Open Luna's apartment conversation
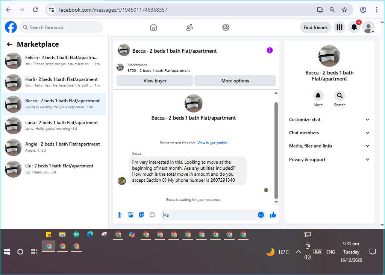Viewport: 385px width, 275px height. [54, 126]
